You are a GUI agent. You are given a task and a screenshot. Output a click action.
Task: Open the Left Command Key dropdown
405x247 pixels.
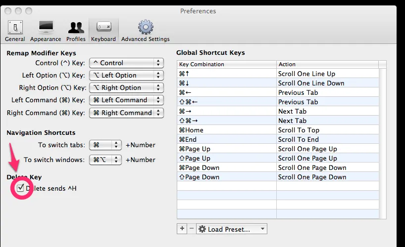coord(126,100)
